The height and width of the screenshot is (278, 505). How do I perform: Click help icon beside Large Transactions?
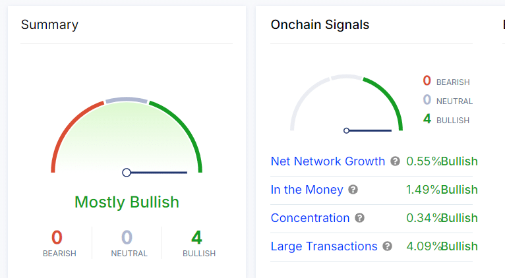(x=387, y=246)
